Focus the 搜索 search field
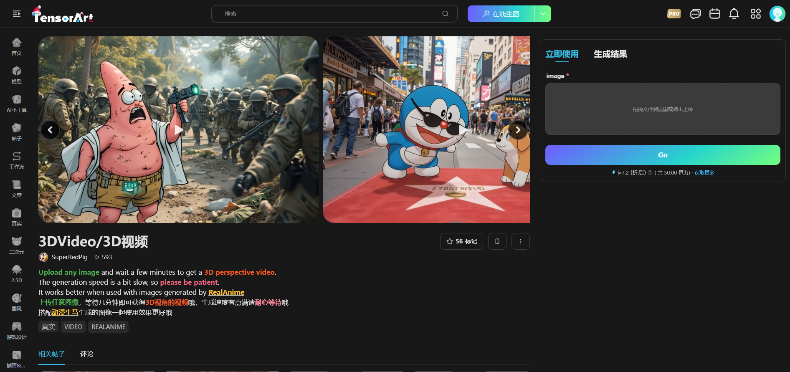The height and width of the screenshot is (372, 790). point(330,14)
